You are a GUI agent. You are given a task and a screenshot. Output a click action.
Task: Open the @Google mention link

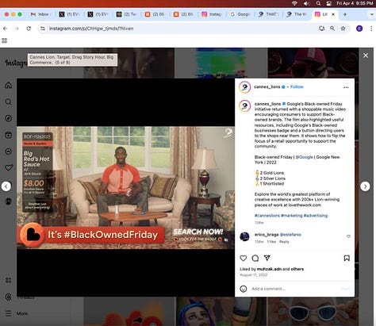(x=304, y=157)
